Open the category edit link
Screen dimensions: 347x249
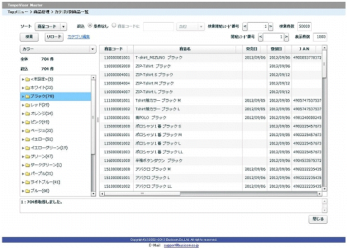point(79,37)
